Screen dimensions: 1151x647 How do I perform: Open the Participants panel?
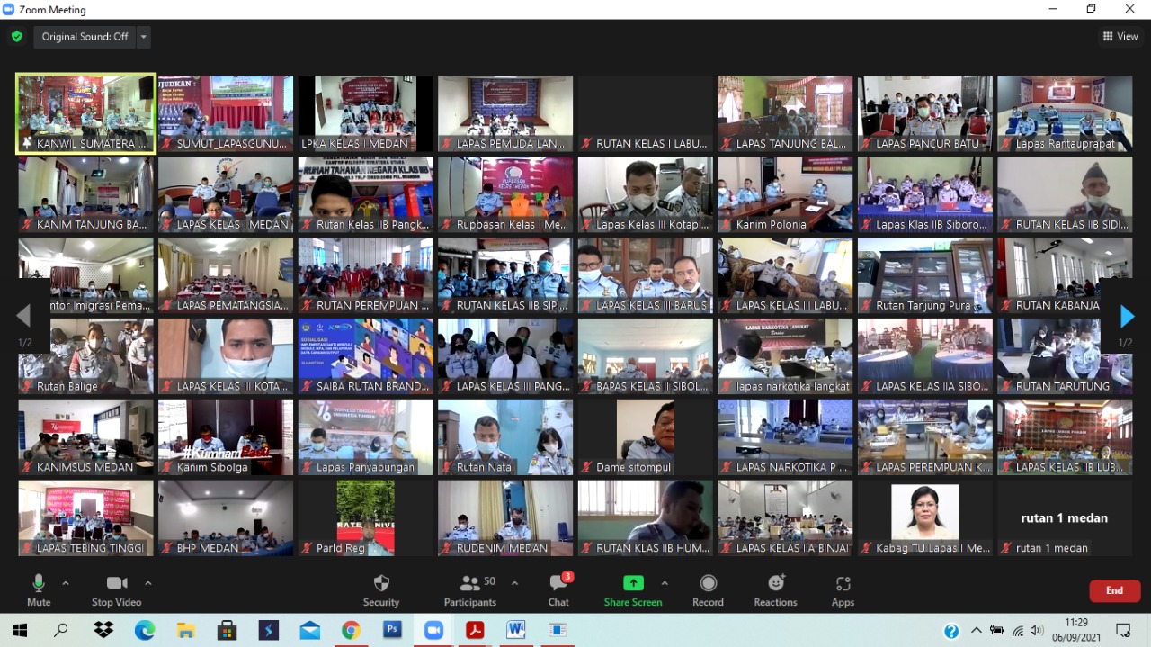click(470, 590)
